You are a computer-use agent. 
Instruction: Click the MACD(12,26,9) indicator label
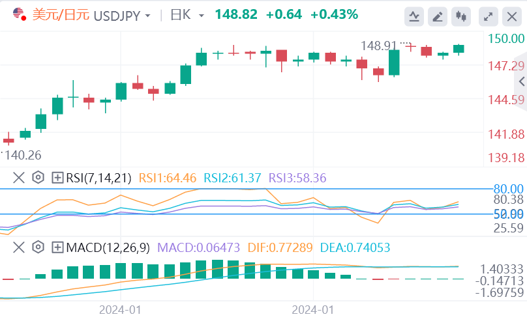pyautogui.click(x=108, y=247)
